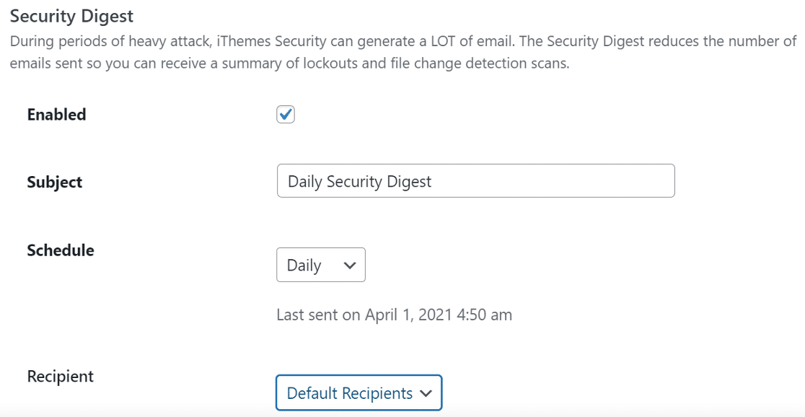Place cursor in the Subject input box
This screenshot has height=417, width=805.
click(475, 180)
